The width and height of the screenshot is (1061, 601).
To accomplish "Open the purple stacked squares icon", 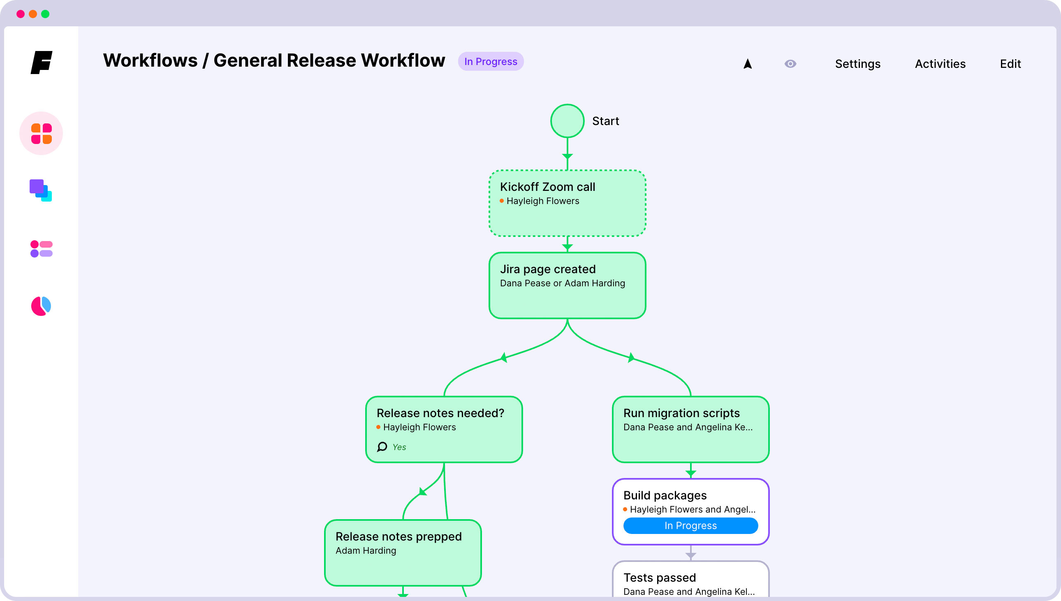I will click(x=41, y=190).
